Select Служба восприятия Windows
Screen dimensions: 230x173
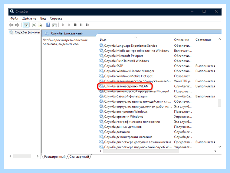pyautogui.click(x=126, y=112)
